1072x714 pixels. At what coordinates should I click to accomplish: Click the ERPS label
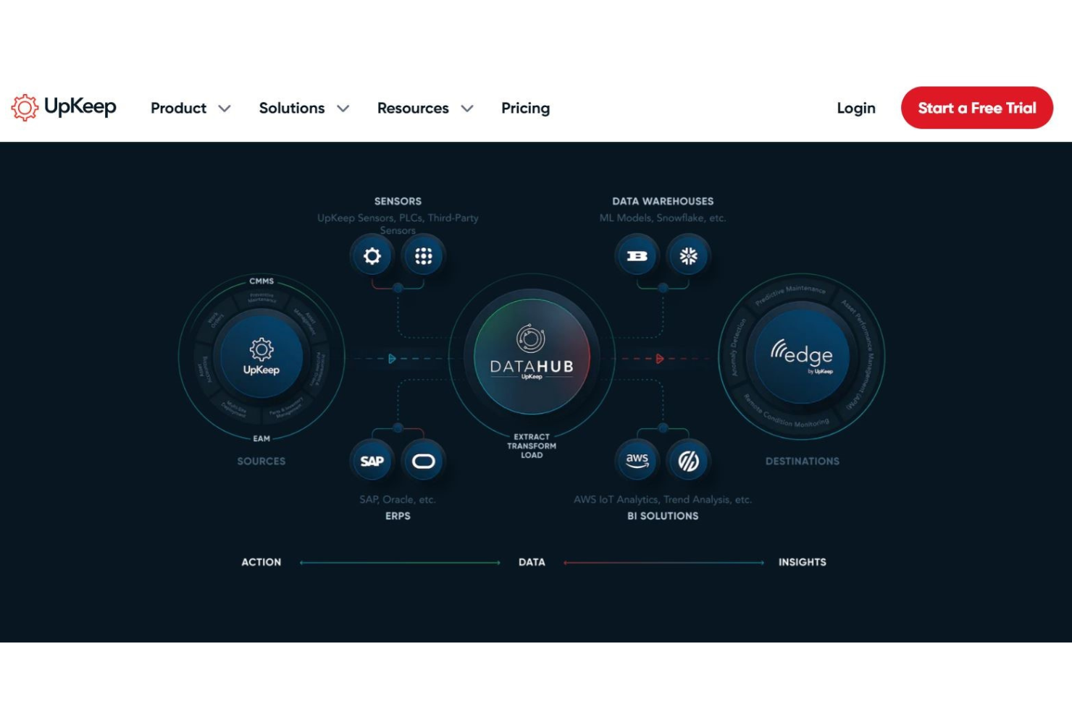click(x=398, y=516)
